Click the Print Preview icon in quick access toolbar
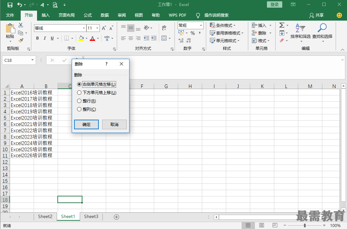This screenshot has height=229, width=347. pyautogui.click(x=55, y=5)
